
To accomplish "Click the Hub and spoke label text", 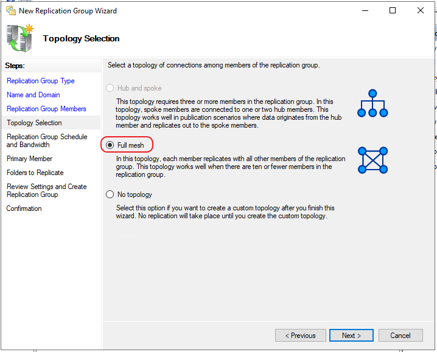I will pos(139,88).
